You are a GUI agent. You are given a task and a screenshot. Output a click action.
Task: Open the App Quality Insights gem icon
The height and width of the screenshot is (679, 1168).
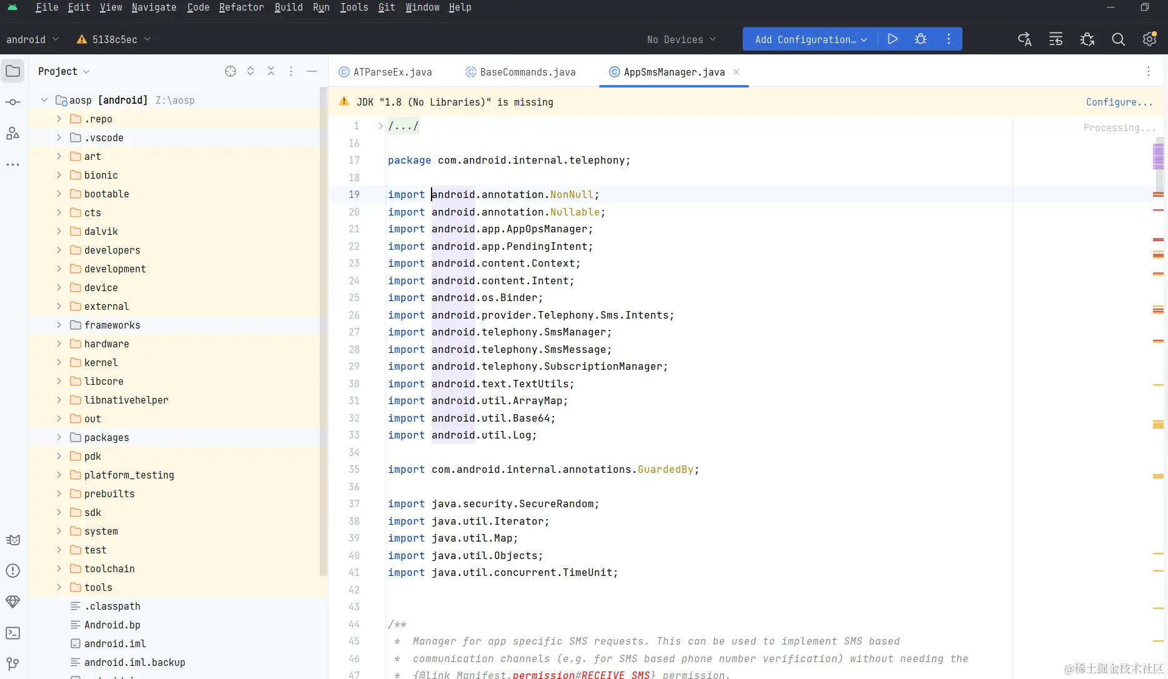click(13, 602)
